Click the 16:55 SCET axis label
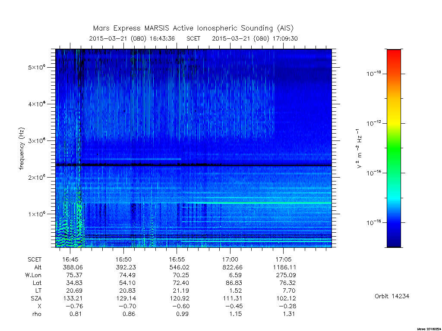Viewport: 442px width, 331px height. pos(177,259)
